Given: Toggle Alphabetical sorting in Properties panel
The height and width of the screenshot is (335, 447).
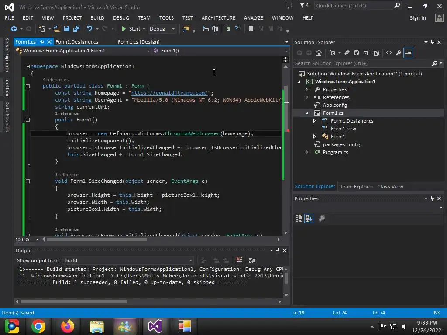Looking at the screenshot, I should [309, 219].
